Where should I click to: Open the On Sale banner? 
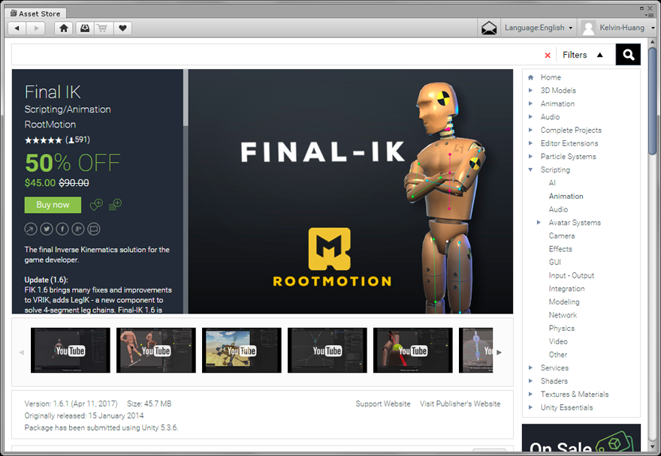(581, 438)
